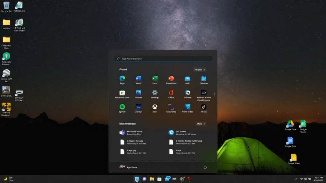Click the Power button in Start menu
326x183 pixels.
click(x=205, y=167)
